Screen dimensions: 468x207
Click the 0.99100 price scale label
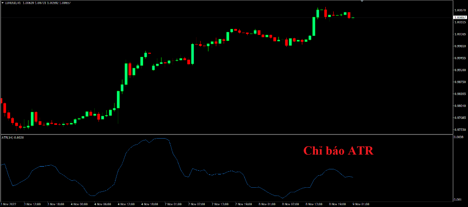click(460, 70)
